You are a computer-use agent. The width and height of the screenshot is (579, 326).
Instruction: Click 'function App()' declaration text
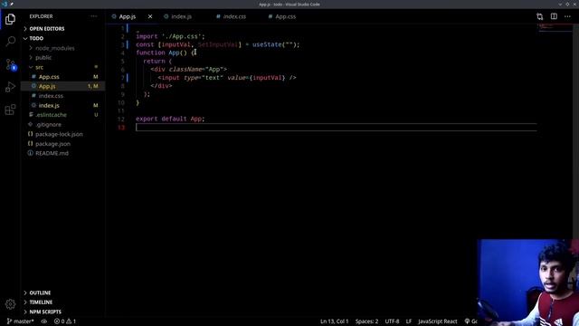(161, 53)
